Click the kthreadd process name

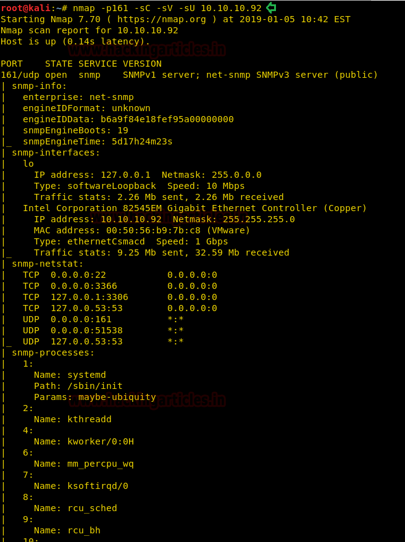point(90,419)
